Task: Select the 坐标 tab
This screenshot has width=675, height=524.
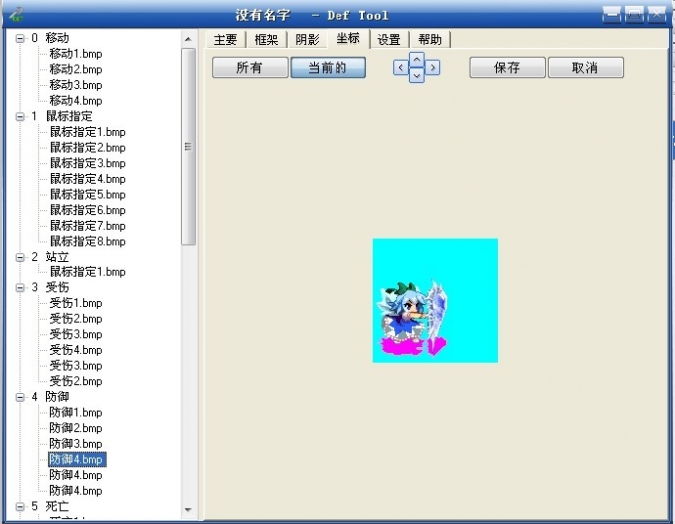Action: tap(348, 38)
